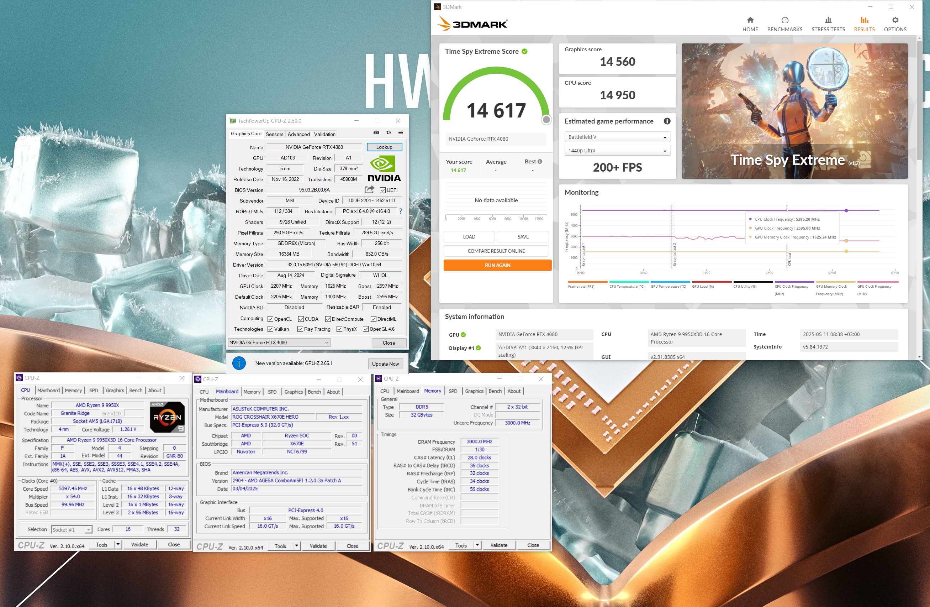Click the green check beside Display #1
This screenshot has height=607, width=930.
[478, 348]
